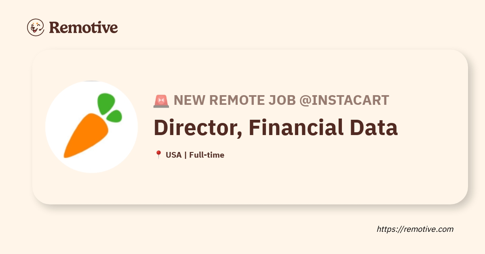
Task: Click the red location pin icon
Action: tap(158, 155)
